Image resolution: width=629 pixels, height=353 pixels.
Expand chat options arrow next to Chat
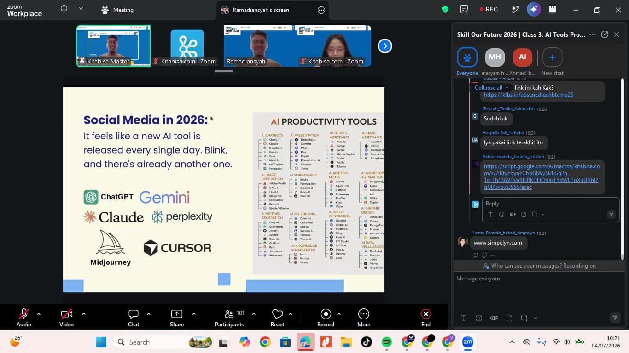149,314
